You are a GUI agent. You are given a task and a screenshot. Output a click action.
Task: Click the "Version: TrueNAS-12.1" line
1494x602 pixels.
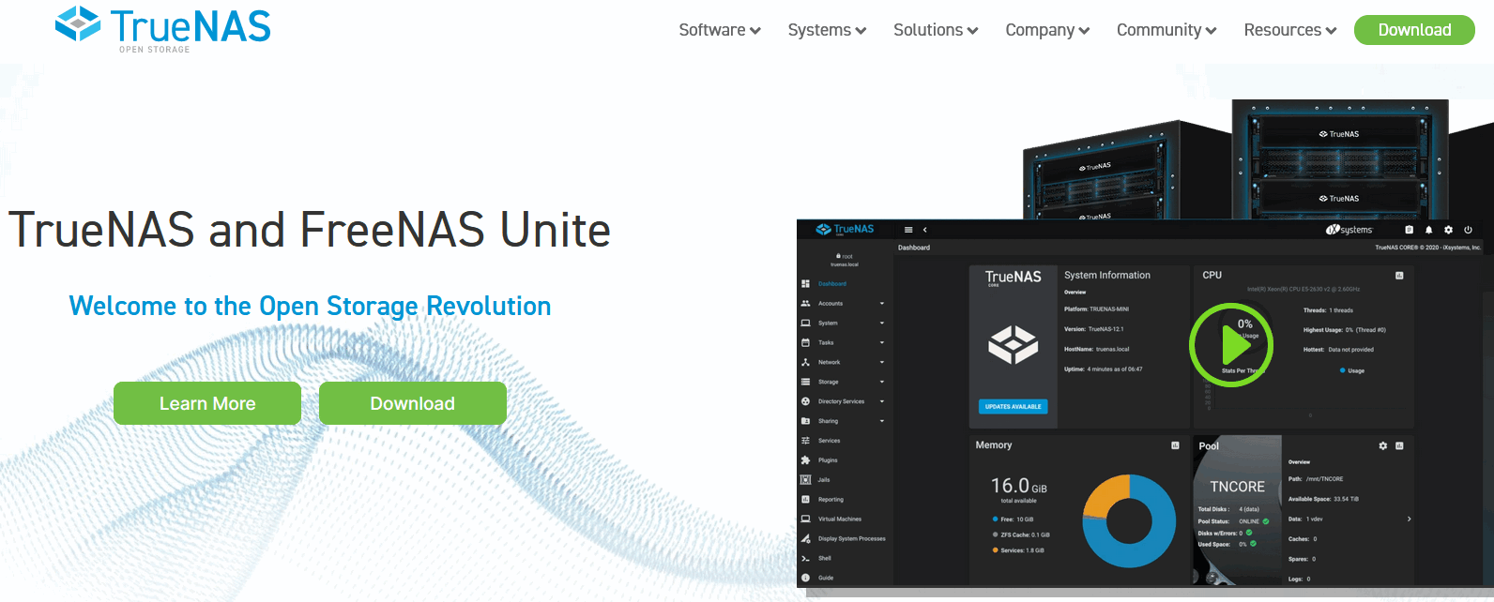pos(1094,329)
